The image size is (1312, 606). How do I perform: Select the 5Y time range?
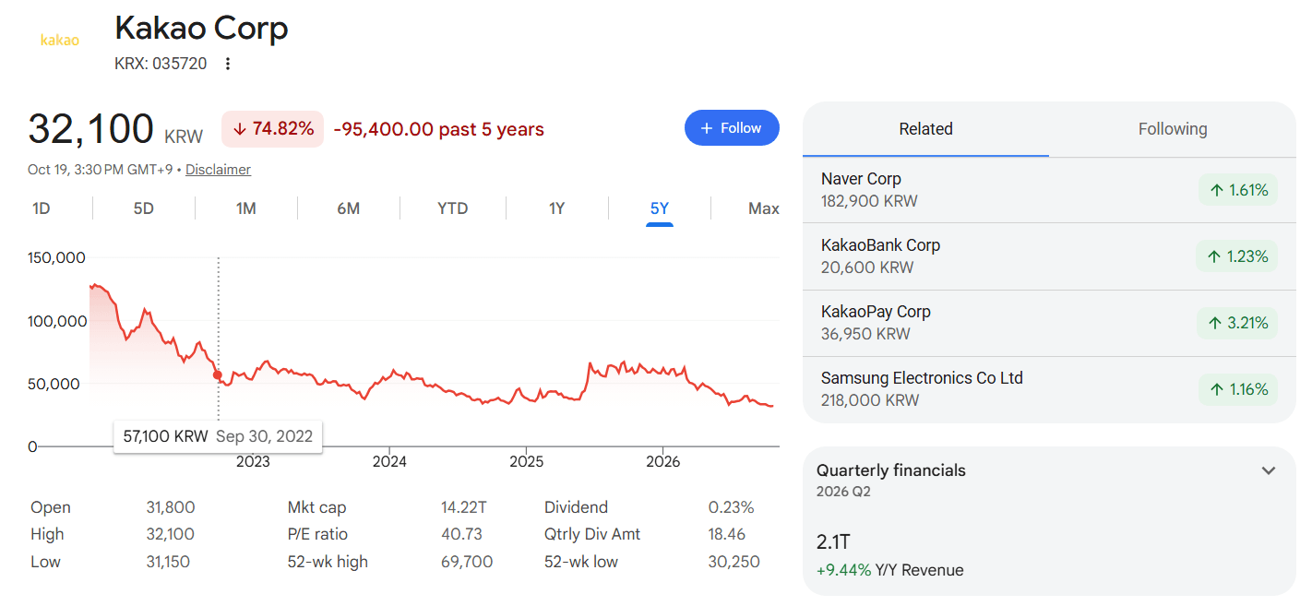tap(660, 208)
